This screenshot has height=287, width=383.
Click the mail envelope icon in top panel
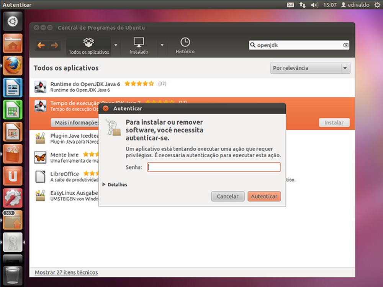(x=290, y=5)
